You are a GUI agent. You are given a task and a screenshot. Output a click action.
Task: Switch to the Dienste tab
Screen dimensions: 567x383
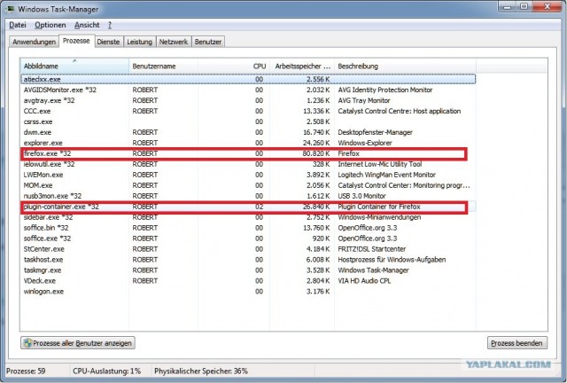point(108,42)
